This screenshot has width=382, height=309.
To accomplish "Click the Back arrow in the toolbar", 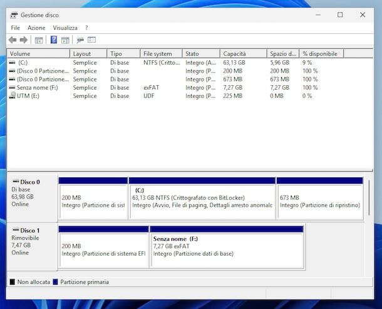I will [13, 40].
